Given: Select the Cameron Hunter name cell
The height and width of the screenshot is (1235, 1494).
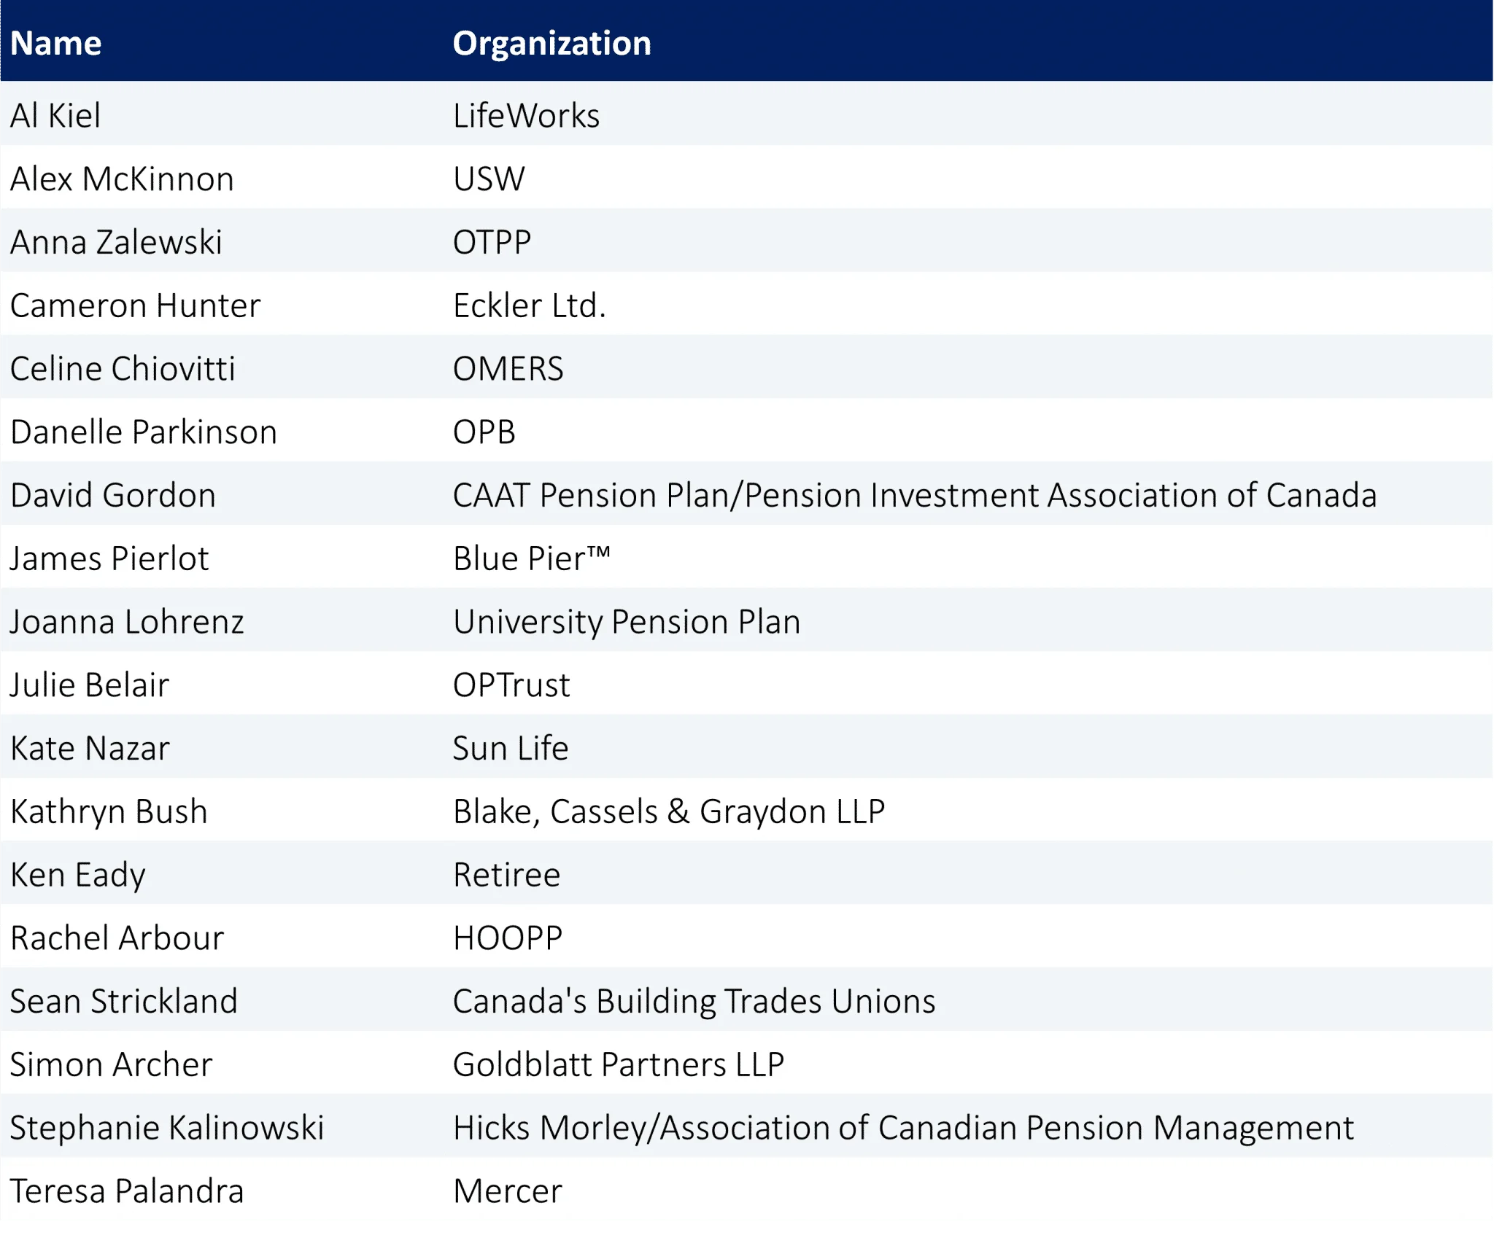Looking at the screenshot, I should pos(135,305).
